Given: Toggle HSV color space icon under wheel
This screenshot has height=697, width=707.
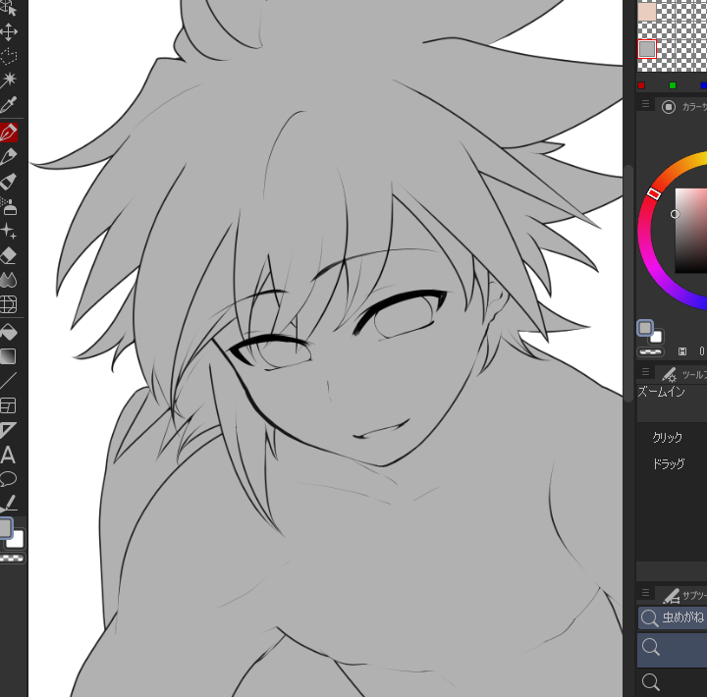Looking at the screenshot, I should click(682, 351).
